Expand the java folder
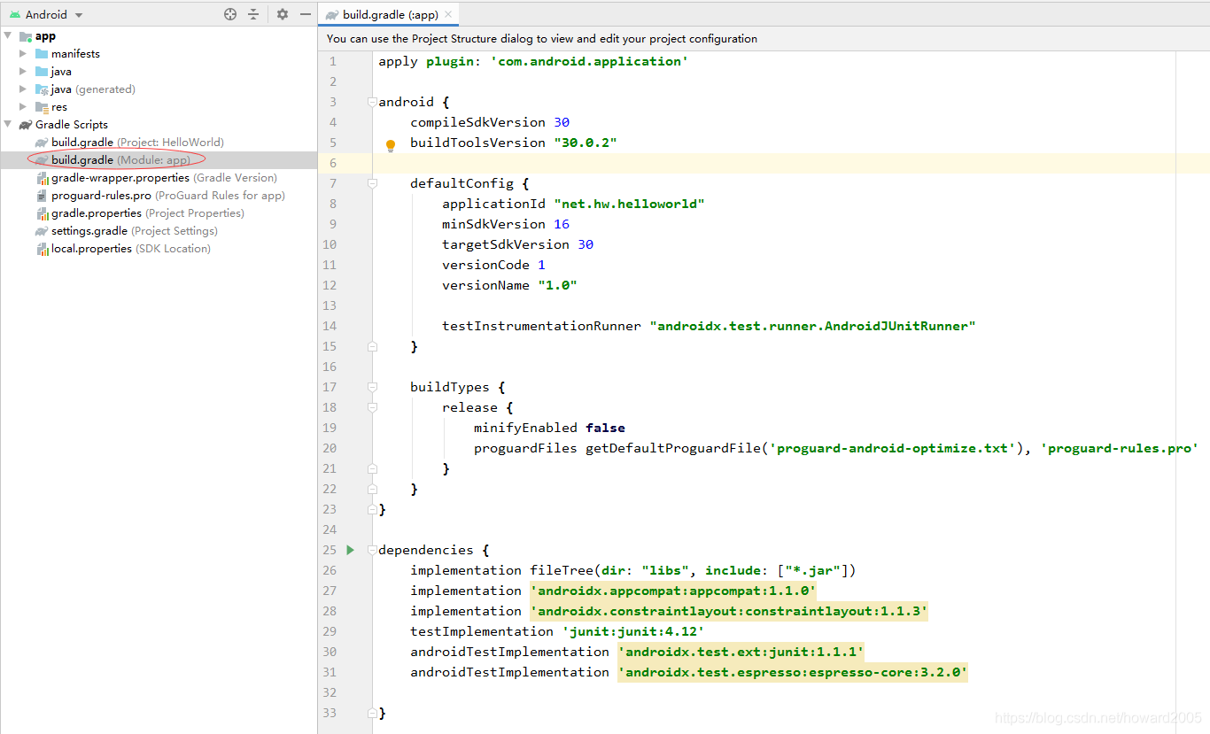Screen dimensions: 1210x734 (x=23, y=72)
